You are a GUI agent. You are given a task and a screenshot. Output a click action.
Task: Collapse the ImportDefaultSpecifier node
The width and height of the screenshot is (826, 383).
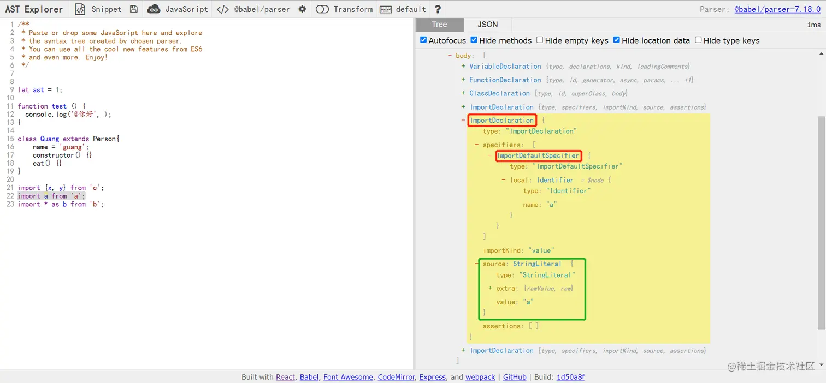coord(491,156)
